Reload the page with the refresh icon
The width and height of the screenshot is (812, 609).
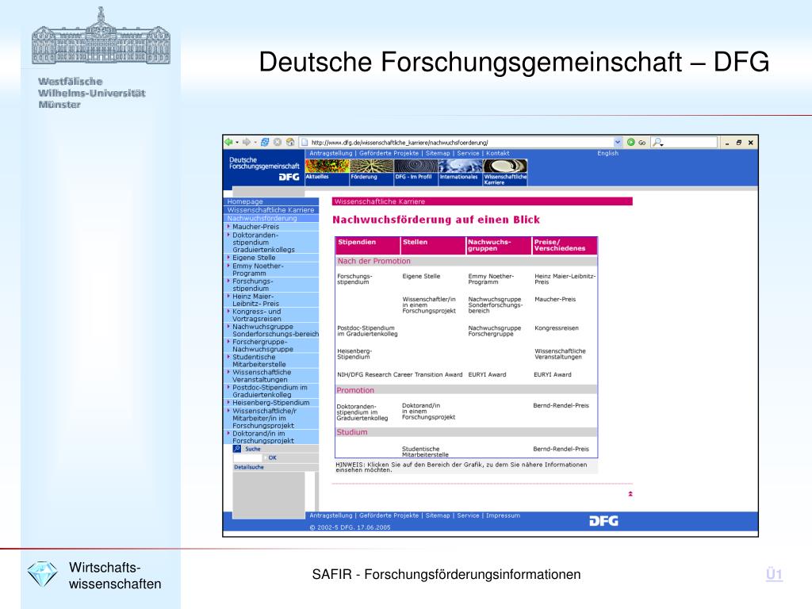point(265,143)
